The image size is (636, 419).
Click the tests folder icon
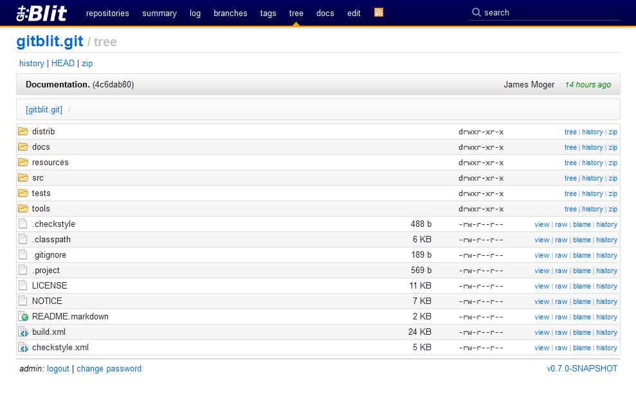(23, 193)
